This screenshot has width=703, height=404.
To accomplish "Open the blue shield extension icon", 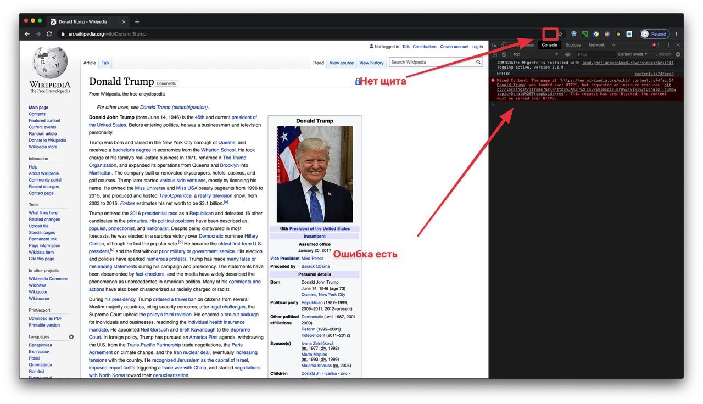I will (574, 34).
